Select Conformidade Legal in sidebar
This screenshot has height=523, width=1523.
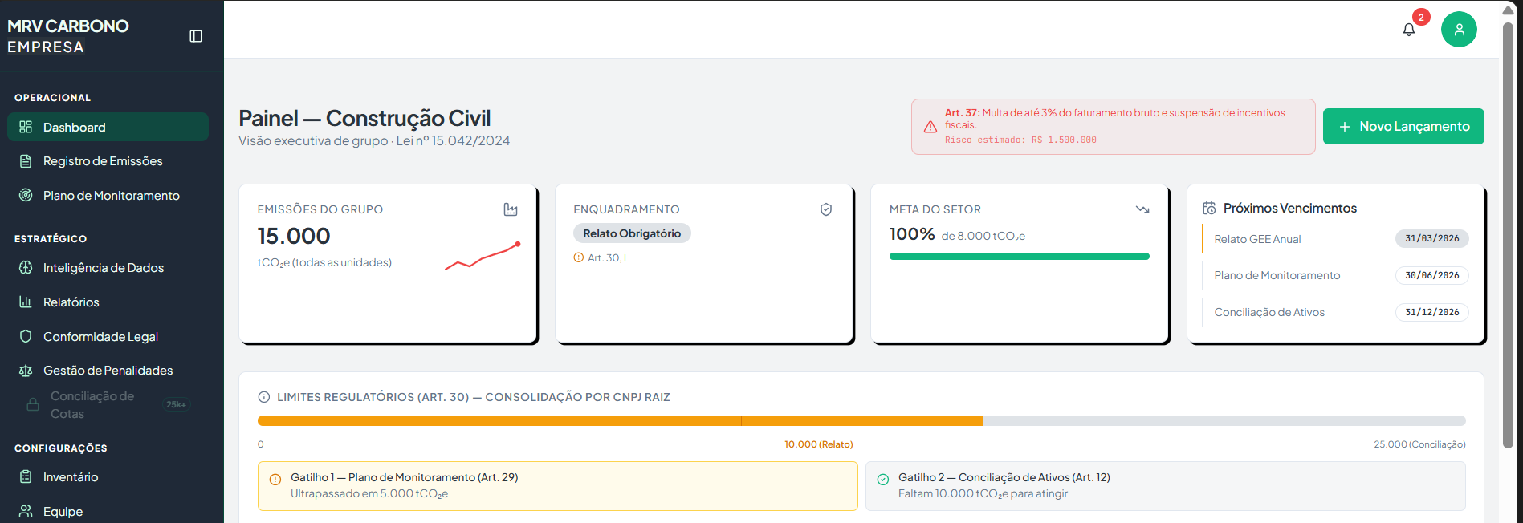[108, 337]
